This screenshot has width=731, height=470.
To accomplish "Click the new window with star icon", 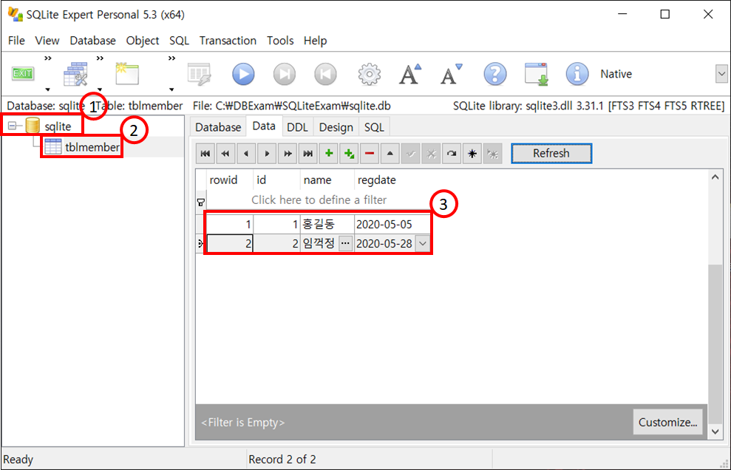I will coord(127,74).
